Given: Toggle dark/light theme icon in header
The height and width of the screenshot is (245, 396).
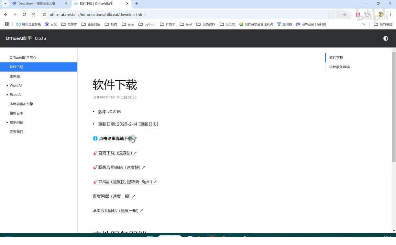Looking at the screenshot, I should [385, 38].
